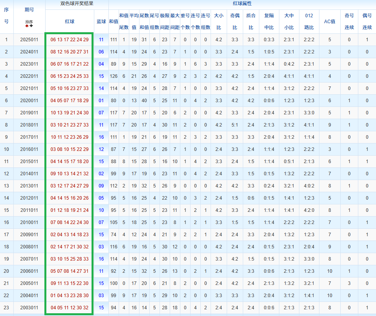
Task: Click blue ball 16 in issue 2017011 row
Action: coord(101,137)
